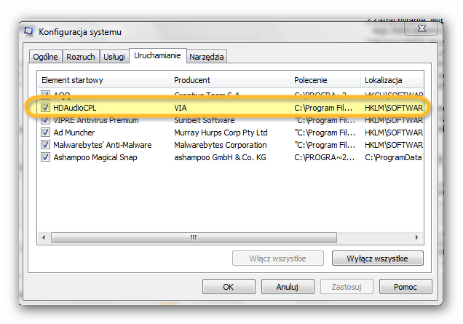Open help with Pomoc button
The width and height of the screenshot is (463, 324).
(x=405, y=287)
